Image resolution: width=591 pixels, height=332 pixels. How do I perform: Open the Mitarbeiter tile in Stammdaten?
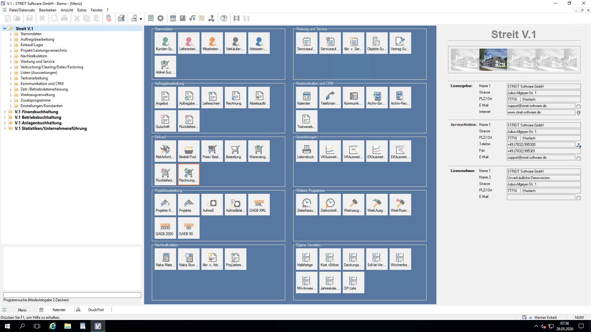coord(212,43)
